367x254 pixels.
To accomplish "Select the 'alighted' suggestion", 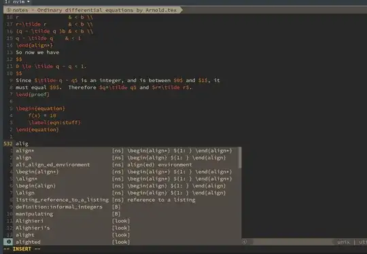I will [x=126, y=242].
